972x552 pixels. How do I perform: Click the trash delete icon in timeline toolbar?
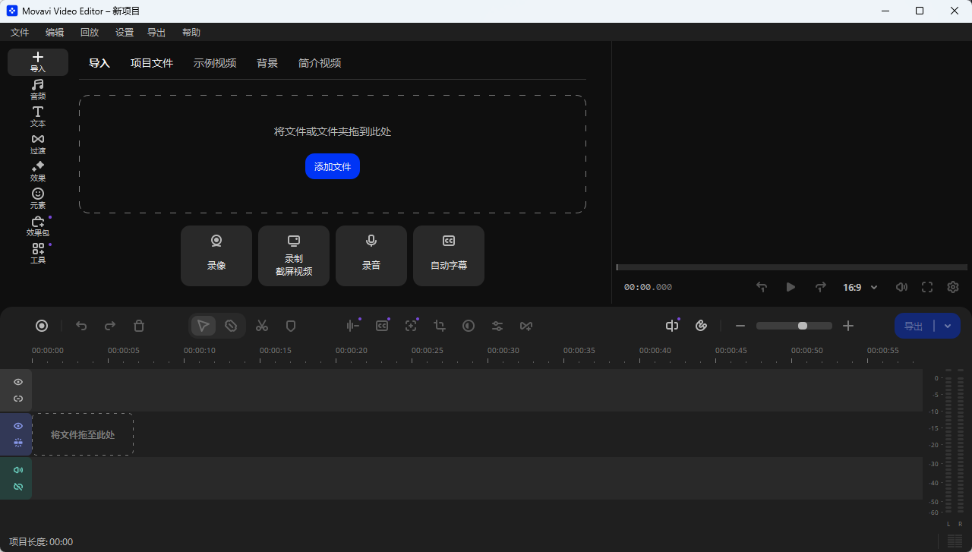click(x=139, y=326)
